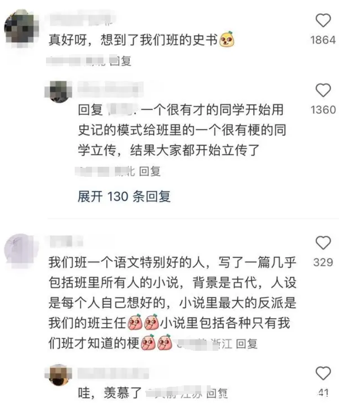Open the username above the 小说 comment
The image size is (339, 404).
click(66, 241)
